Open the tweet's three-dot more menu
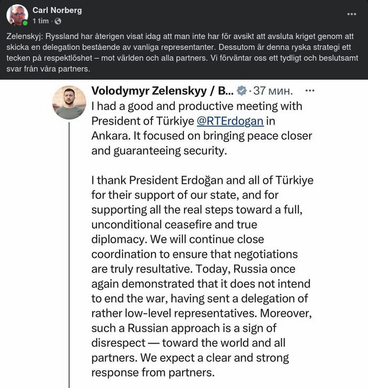This screenshot has width=368, height=388. point(310,90)
